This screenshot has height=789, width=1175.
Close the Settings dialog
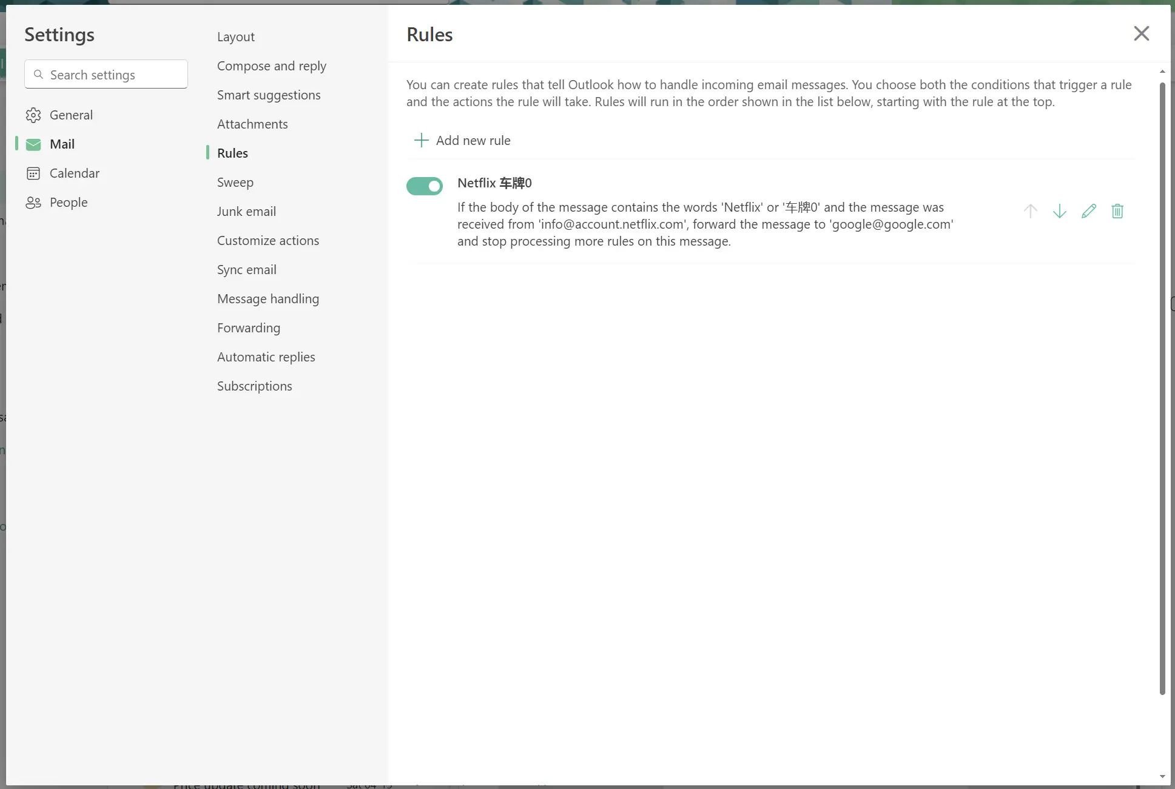coord(1141,33)
